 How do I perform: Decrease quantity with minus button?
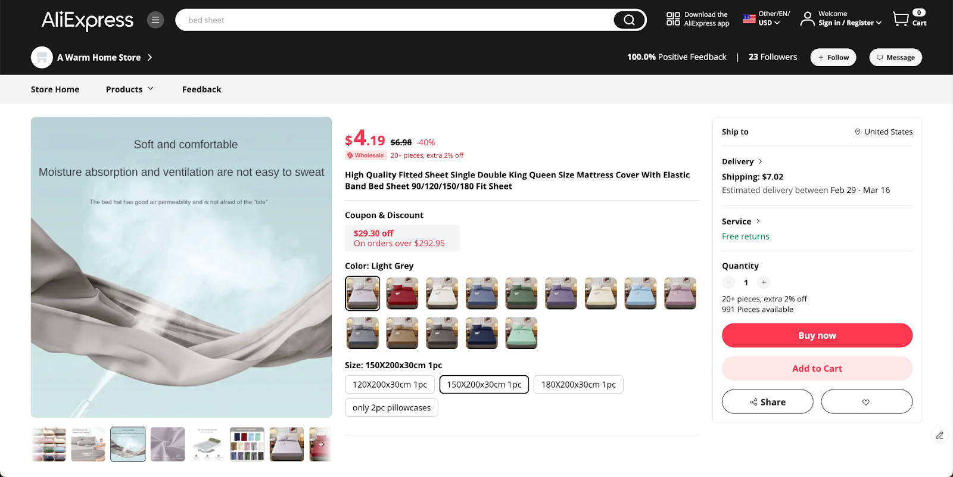[x=728, y=282]
